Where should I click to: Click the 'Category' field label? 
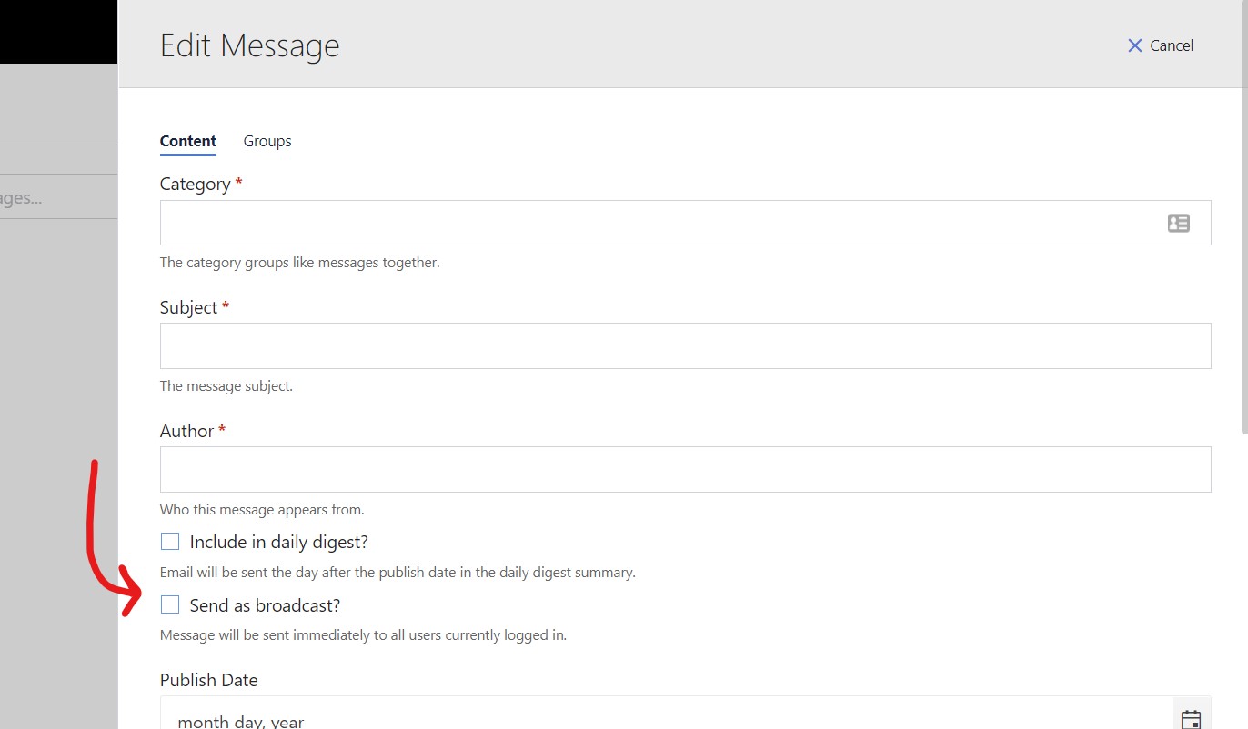point(195,184)
